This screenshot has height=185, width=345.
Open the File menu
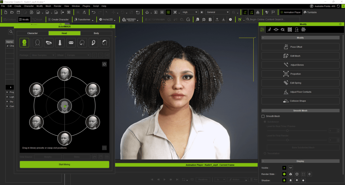tap(3, 6)
